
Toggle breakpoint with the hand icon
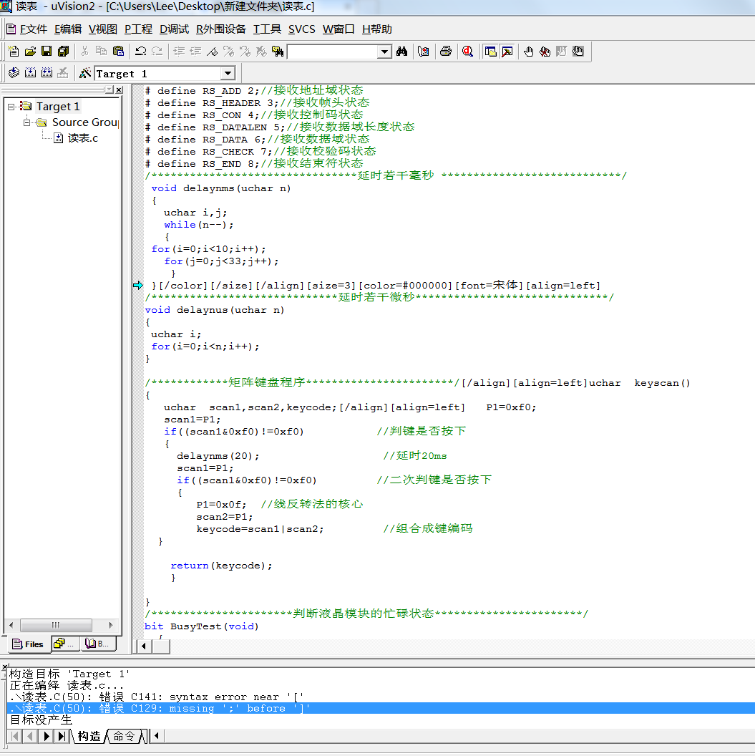[529, 51]
